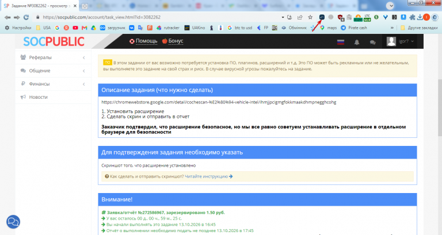Click the browser address bar URL
442x235 pixels.
point(101,17)
